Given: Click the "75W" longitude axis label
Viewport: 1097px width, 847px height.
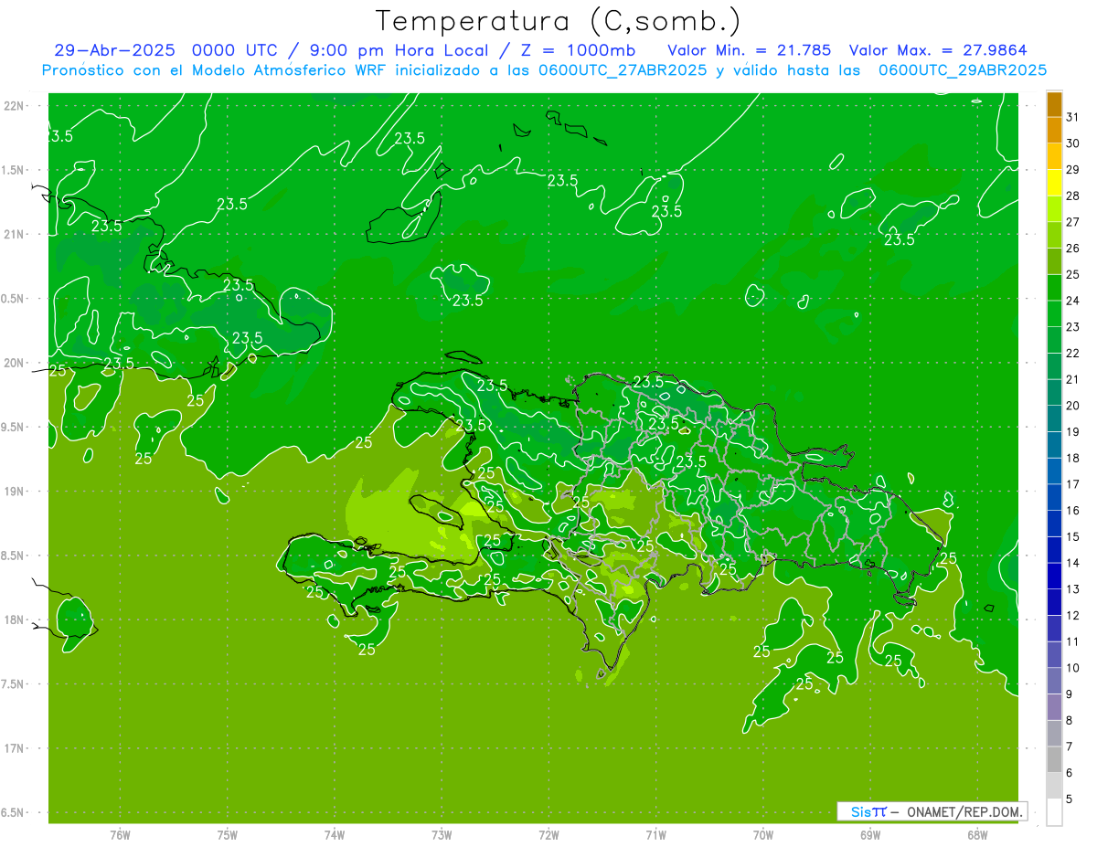Looking at the screenshot, I should (x=228, y=835).
